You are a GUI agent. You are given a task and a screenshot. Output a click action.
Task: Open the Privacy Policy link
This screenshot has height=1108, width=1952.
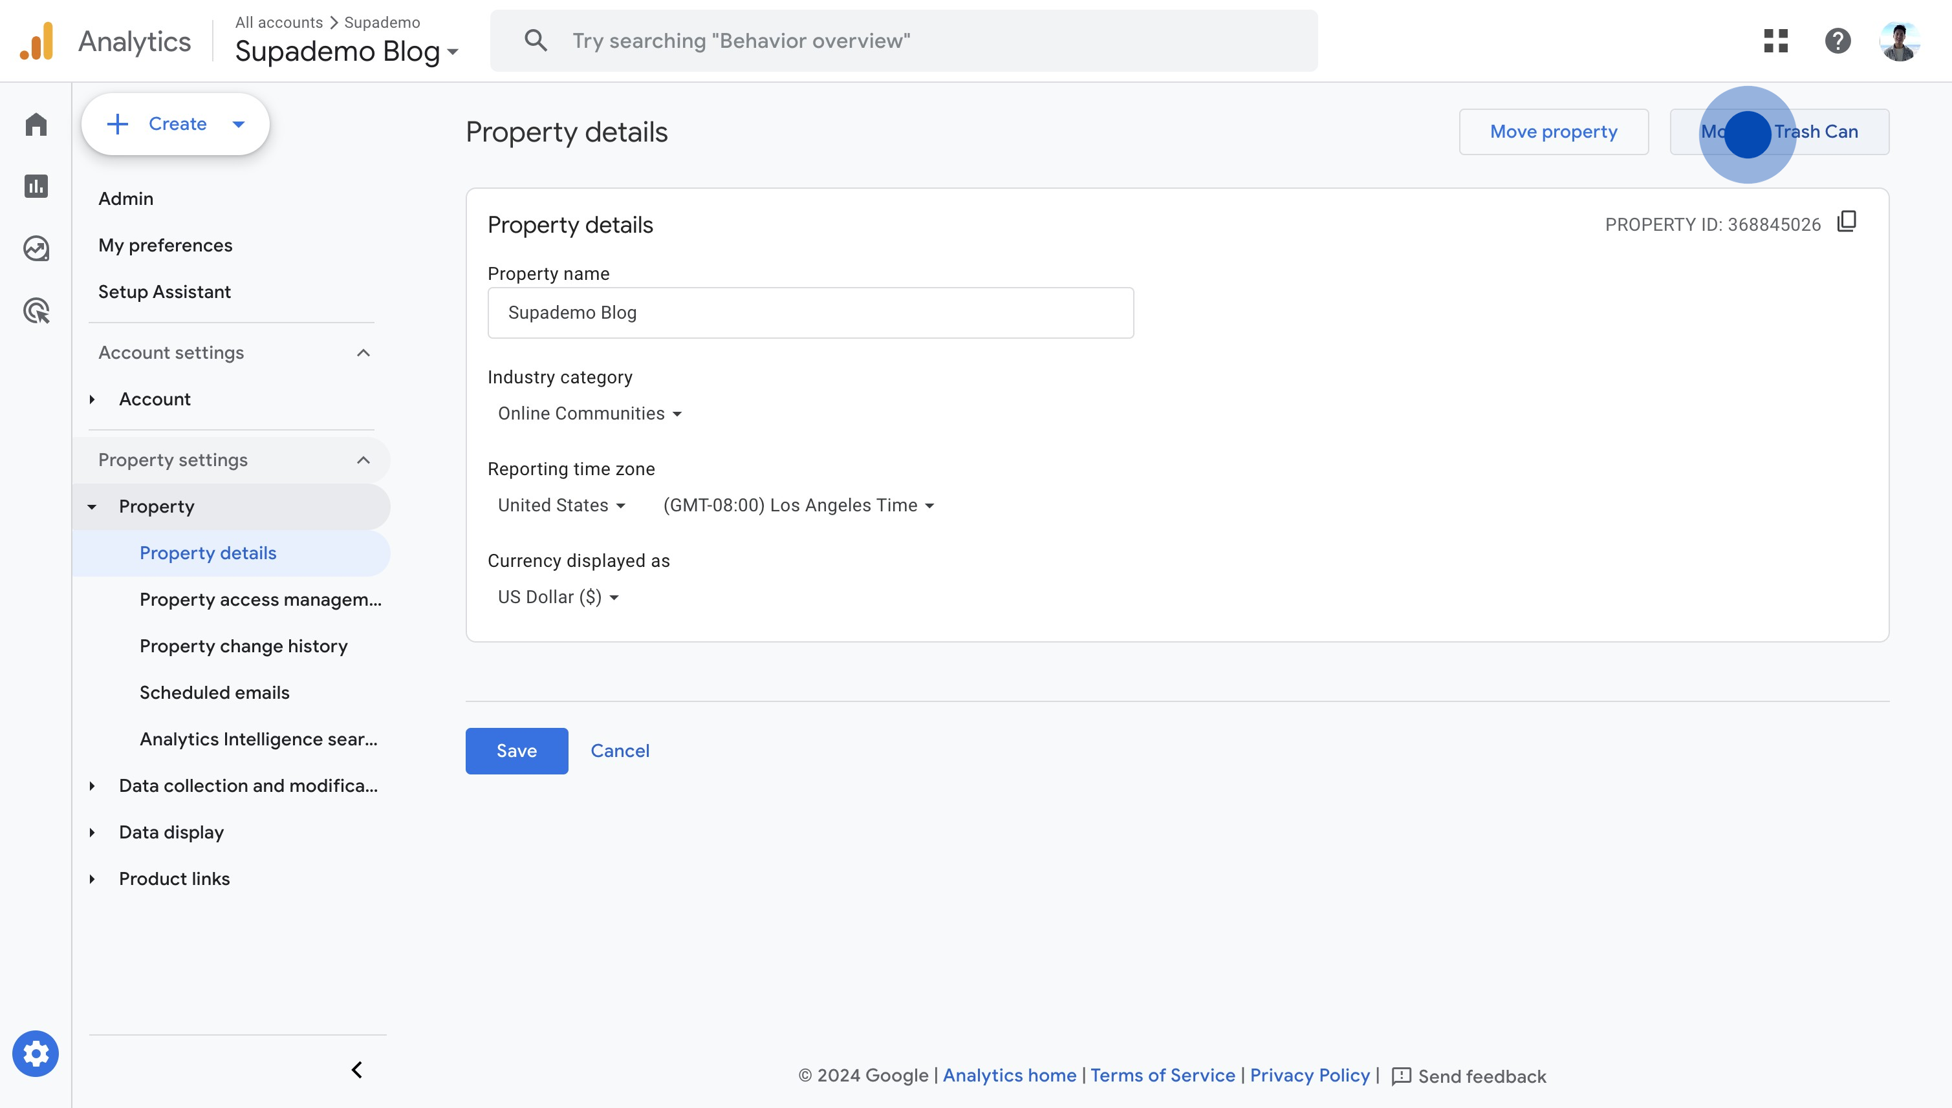1310,1075
